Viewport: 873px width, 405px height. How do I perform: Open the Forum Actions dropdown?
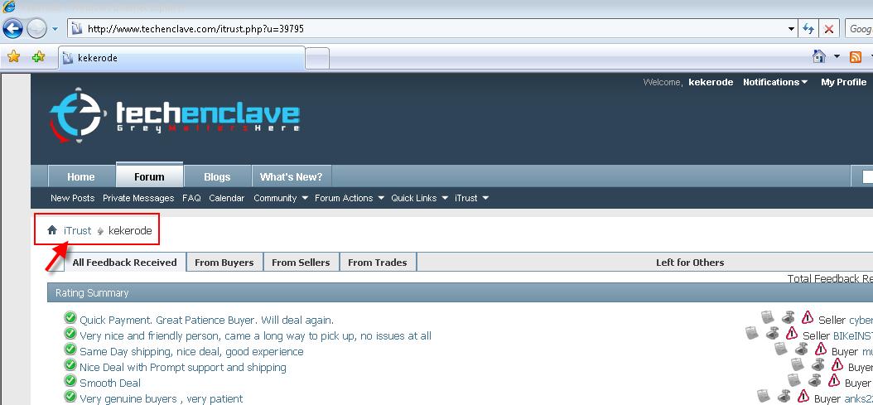click(x=349, y=198)
